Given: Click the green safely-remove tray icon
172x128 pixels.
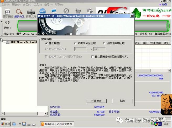Looking at the screenshot, I should pos(152,124).
